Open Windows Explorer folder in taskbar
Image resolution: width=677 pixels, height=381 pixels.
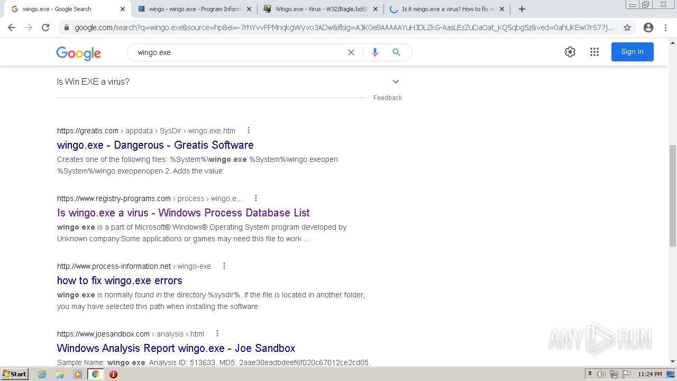60,374
